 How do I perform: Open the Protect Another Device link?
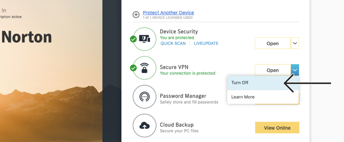pyautogui.click(x=168, y=13)
